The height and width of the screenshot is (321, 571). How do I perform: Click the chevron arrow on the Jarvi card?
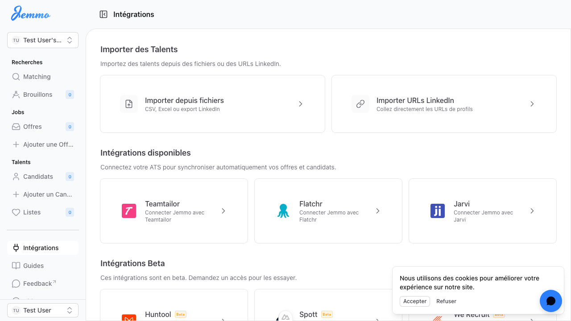[532, 211]
